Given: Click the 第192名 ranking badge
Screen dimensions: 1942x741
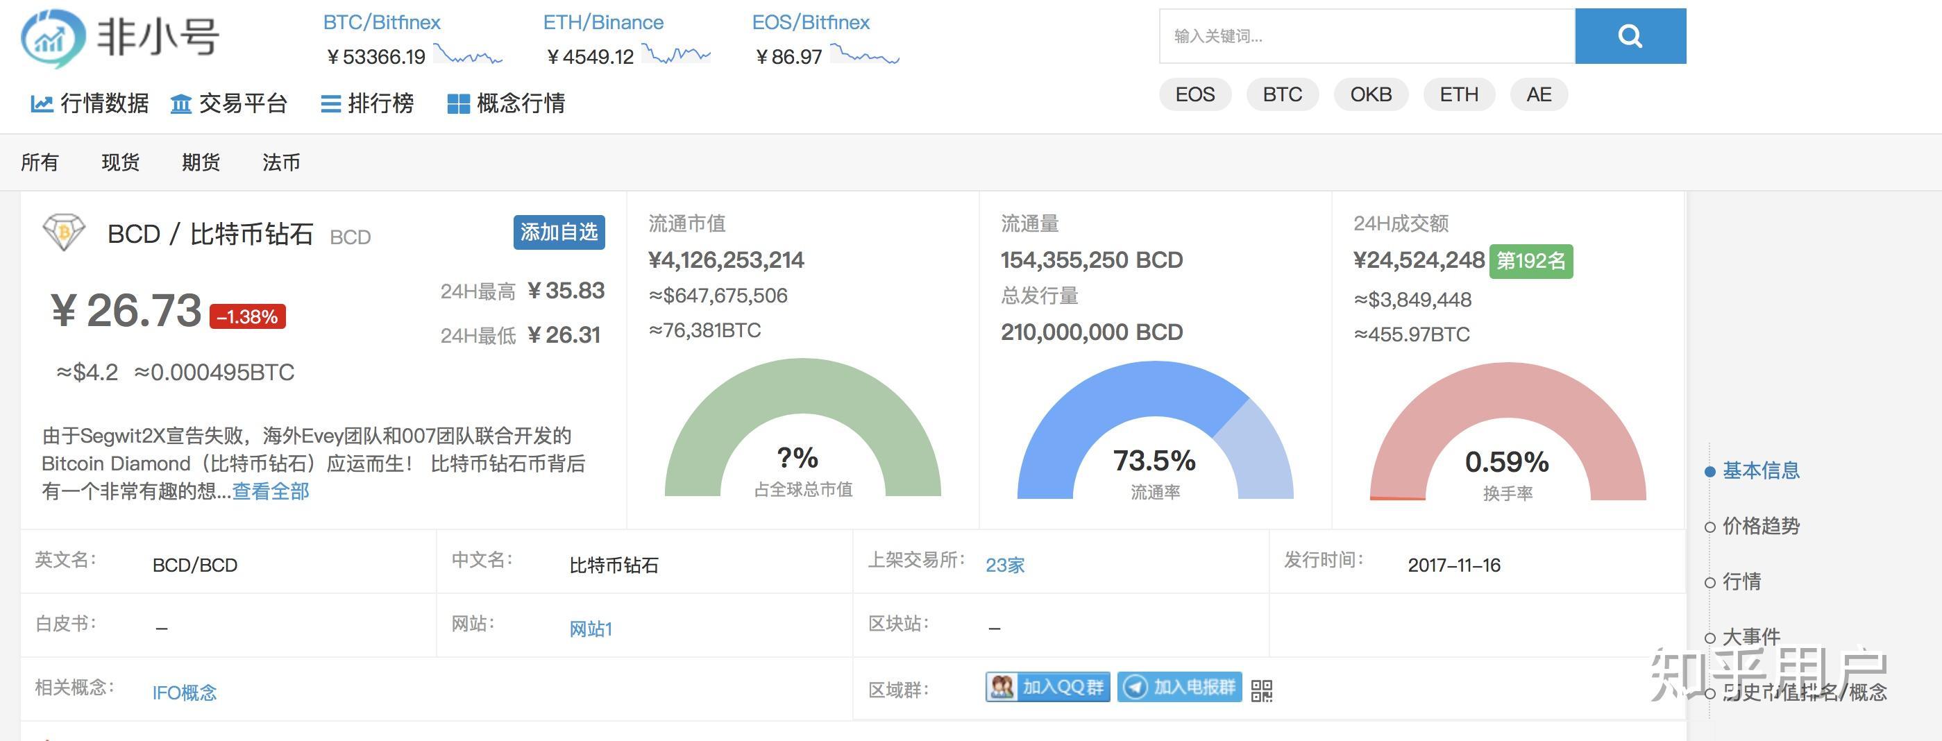Looking at the screenshot, I should coord(1530,261).
